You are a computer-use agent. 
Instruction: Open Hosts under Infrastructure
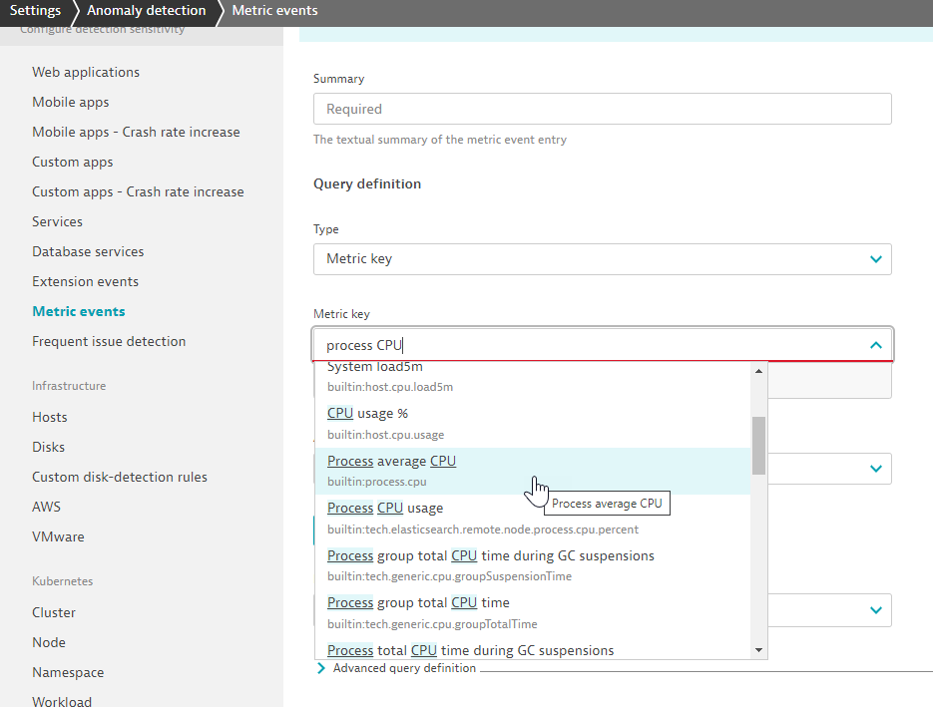pos(50,417)
